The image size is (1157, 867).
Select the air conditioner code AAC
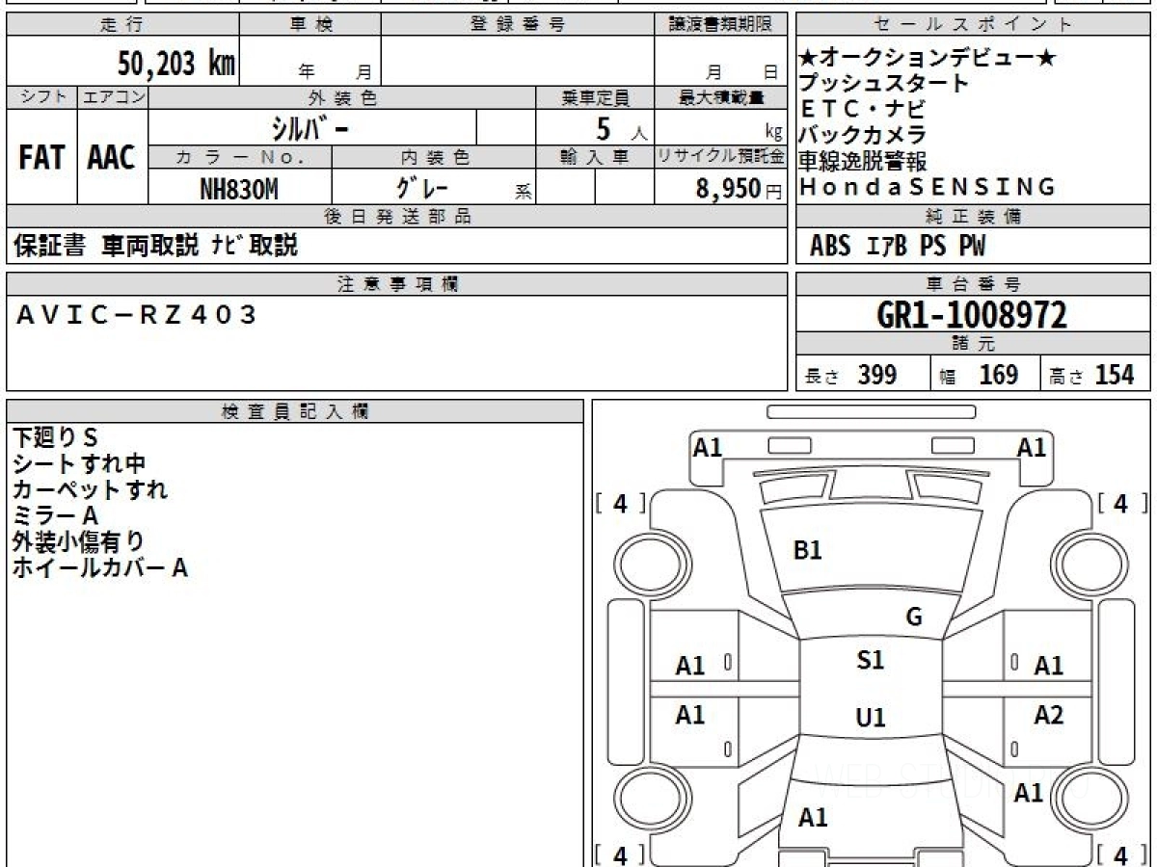coord(112,158)
